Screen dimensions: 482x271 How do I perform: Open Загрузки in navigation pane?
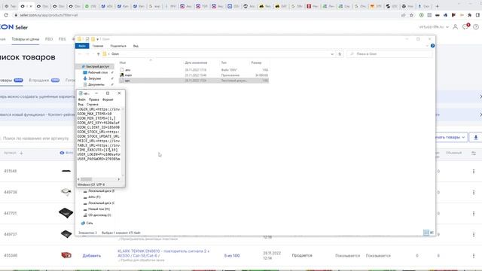coord(94,78)
